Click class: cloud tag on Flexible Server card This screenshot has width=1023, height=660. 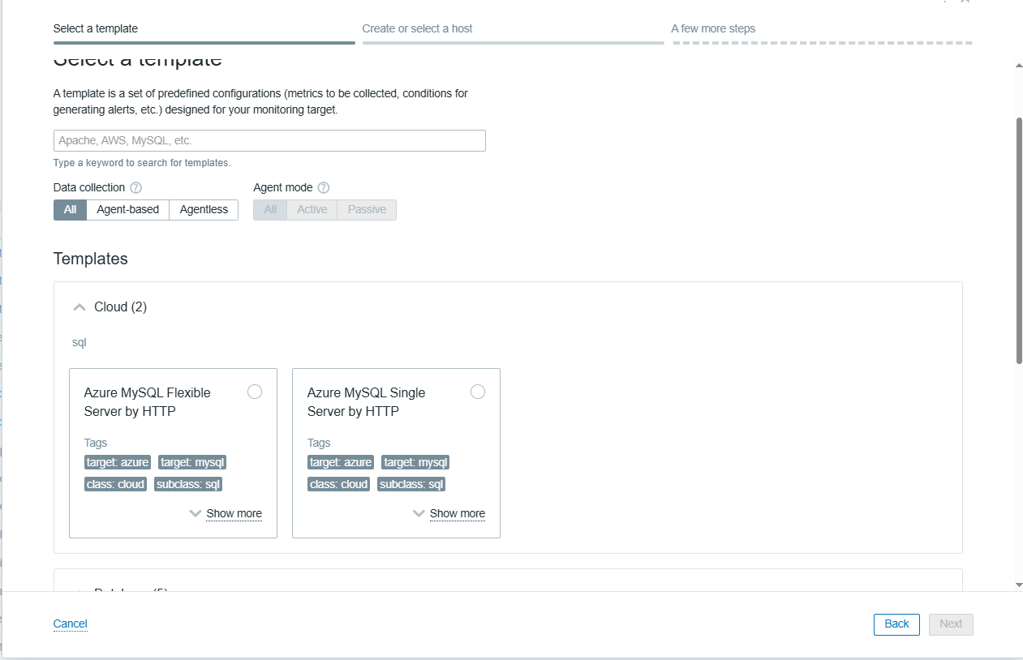115,485
